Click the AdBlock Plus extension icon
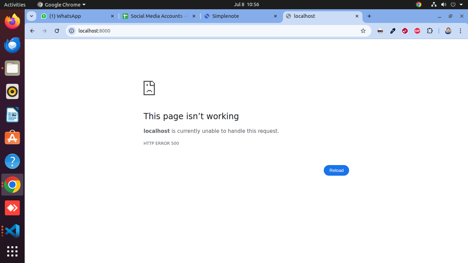This screenshot has height=263, width=468. (x=417, y=31)
